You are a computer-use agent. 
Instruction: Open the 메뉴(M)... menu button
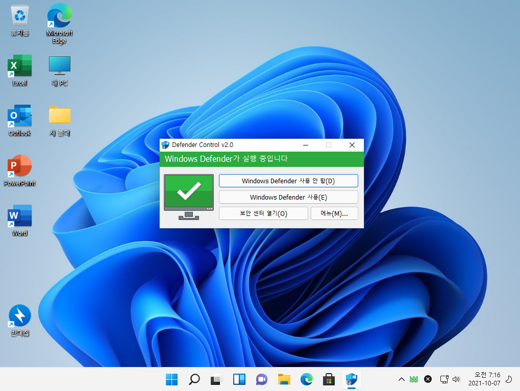click(334, 213)
